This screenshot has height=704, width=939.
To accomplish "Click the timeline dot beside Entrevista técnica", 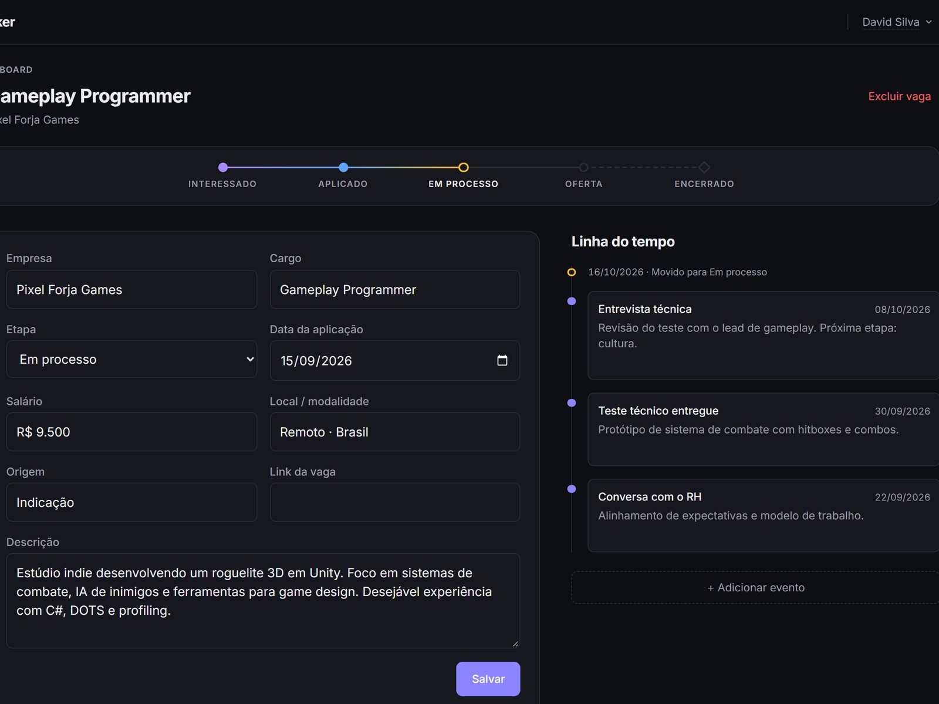I will point(572,301).
